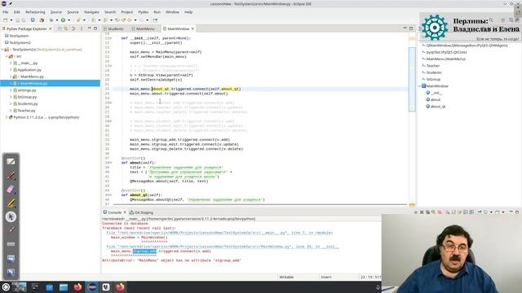This screenshot has width=522, height=293.
Task: Open the MainWindow.py line 33 traceback link
Action: pos(223,247)
